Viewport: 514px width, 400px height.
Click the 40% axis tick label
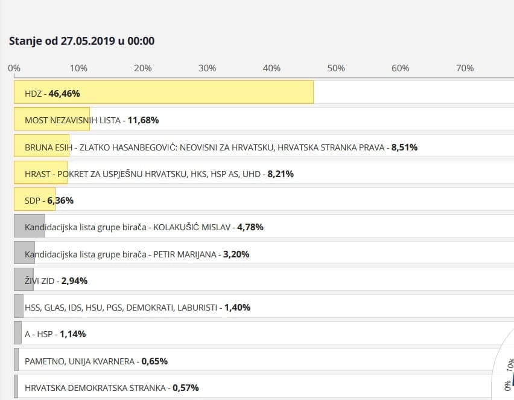pos(271,68)
